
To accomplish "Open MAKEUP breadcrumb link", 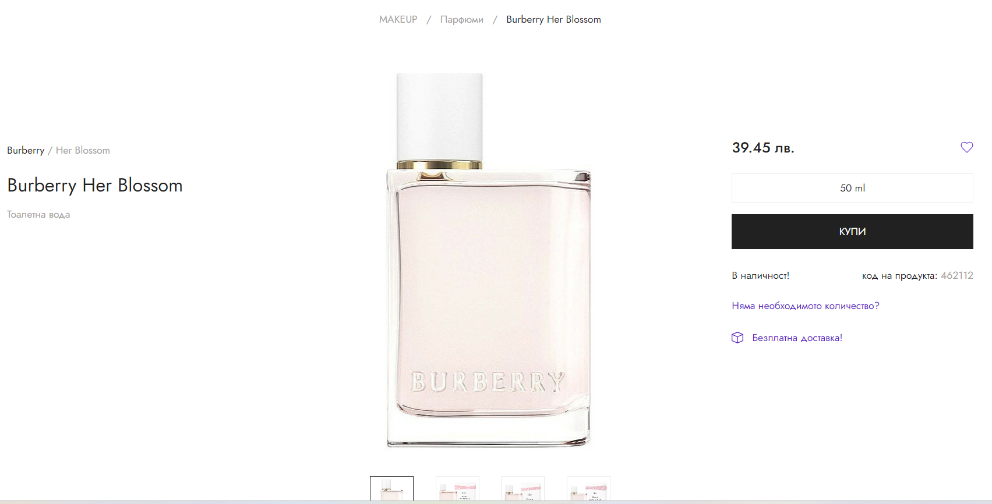I will click(x=398, y=19).
